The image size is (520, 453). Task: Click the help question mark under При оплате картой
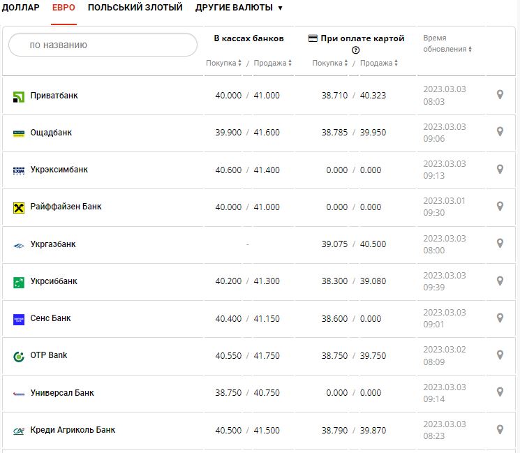[356, 50]
